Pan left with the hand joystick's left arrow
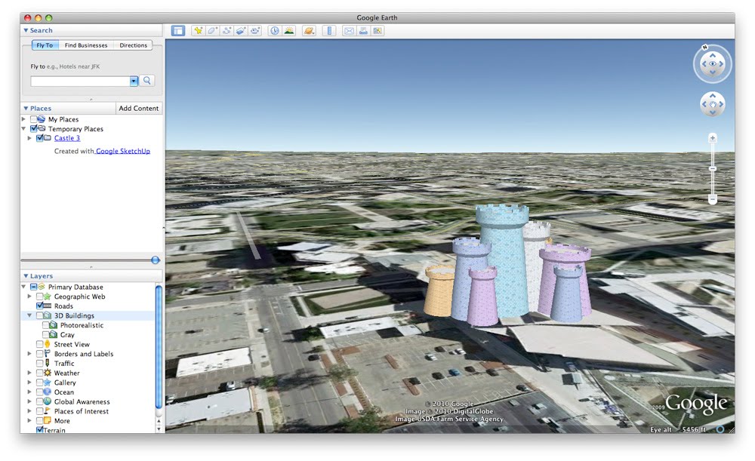The width and height of the screenshot is (755, 461). pos(704,104)
